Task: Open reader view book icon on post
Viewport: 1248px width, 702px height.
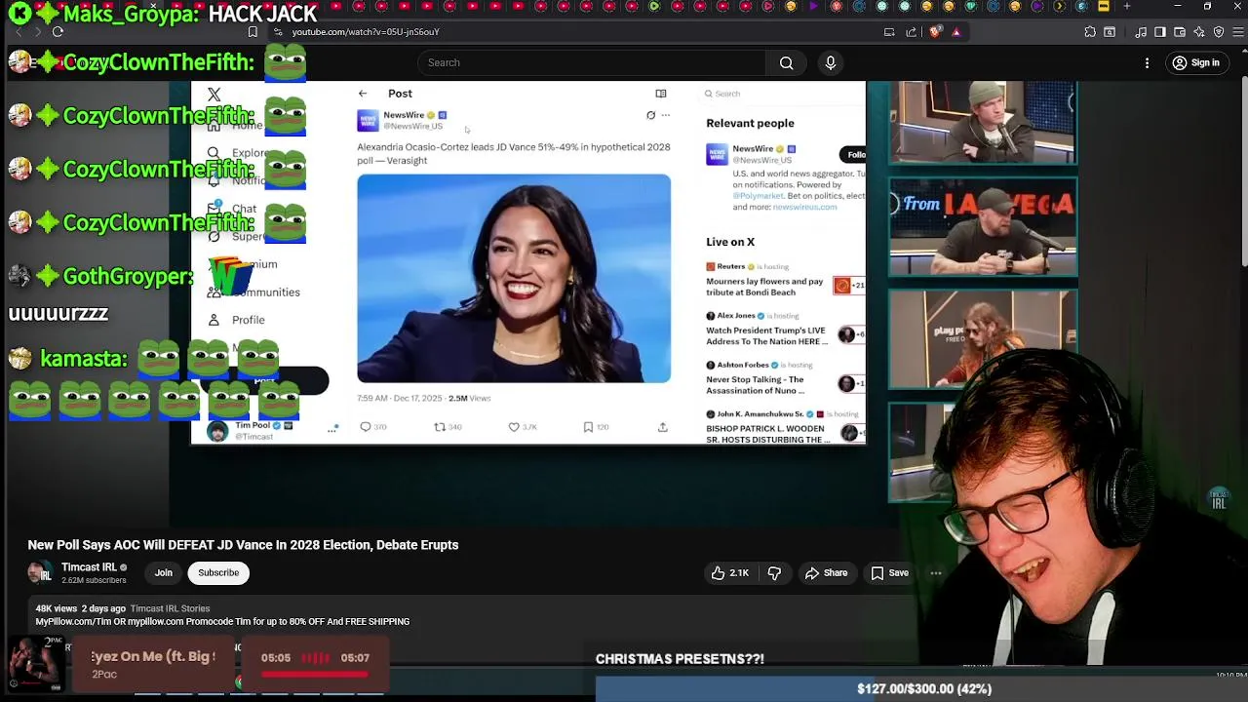Action: point(660,94)
